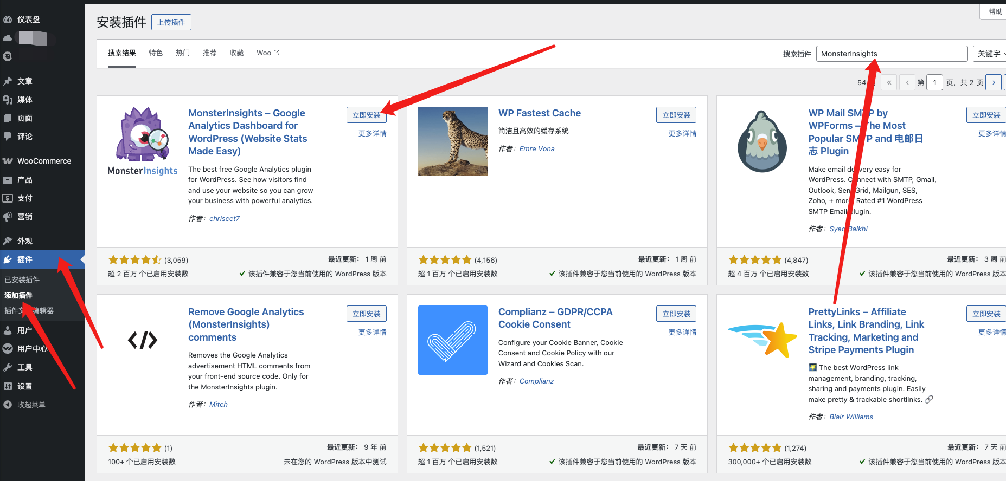Click the 收起菜单 collapse menu icon

[x=8, y=405]
